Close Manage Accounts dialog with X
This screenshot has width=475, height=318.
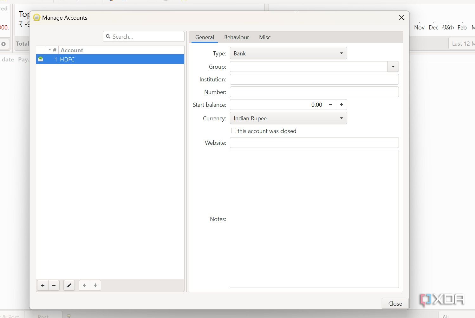401,18
